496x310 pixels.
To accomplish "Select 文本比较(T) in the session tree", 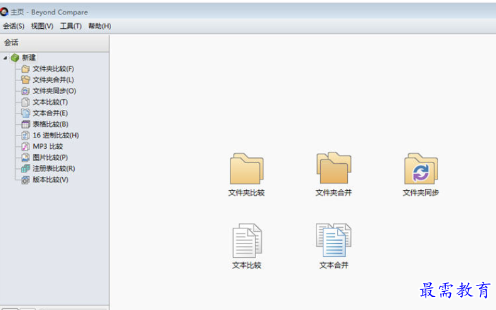I will [50, 102].
